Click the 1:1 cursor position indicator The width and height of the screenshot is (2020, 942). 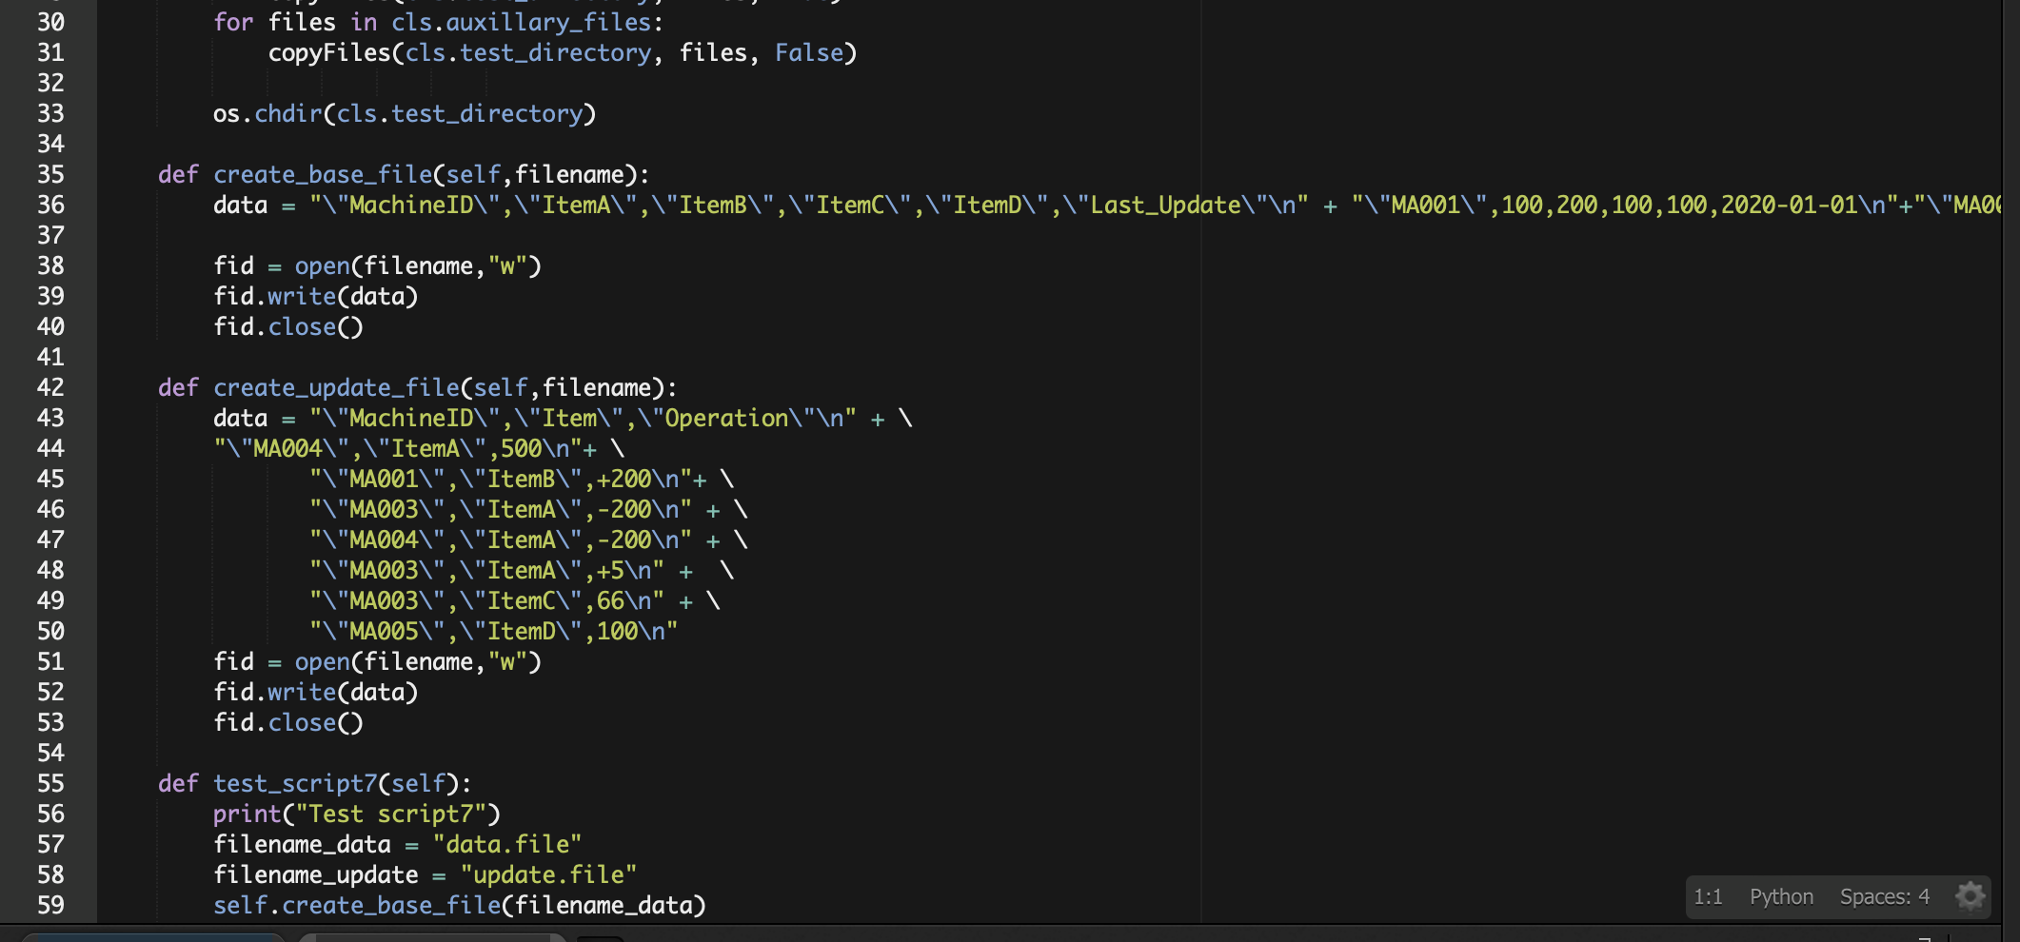[x=1709, y=895]
